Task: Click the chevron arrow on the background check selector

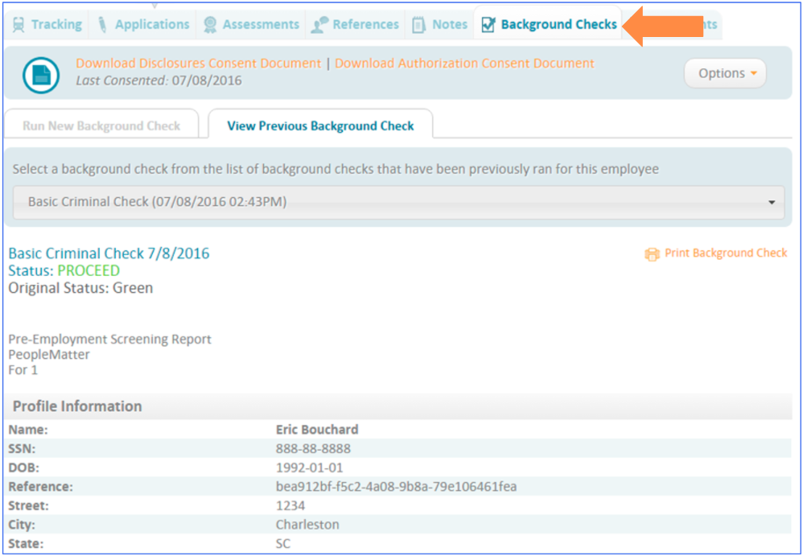Action: [772, 202]
